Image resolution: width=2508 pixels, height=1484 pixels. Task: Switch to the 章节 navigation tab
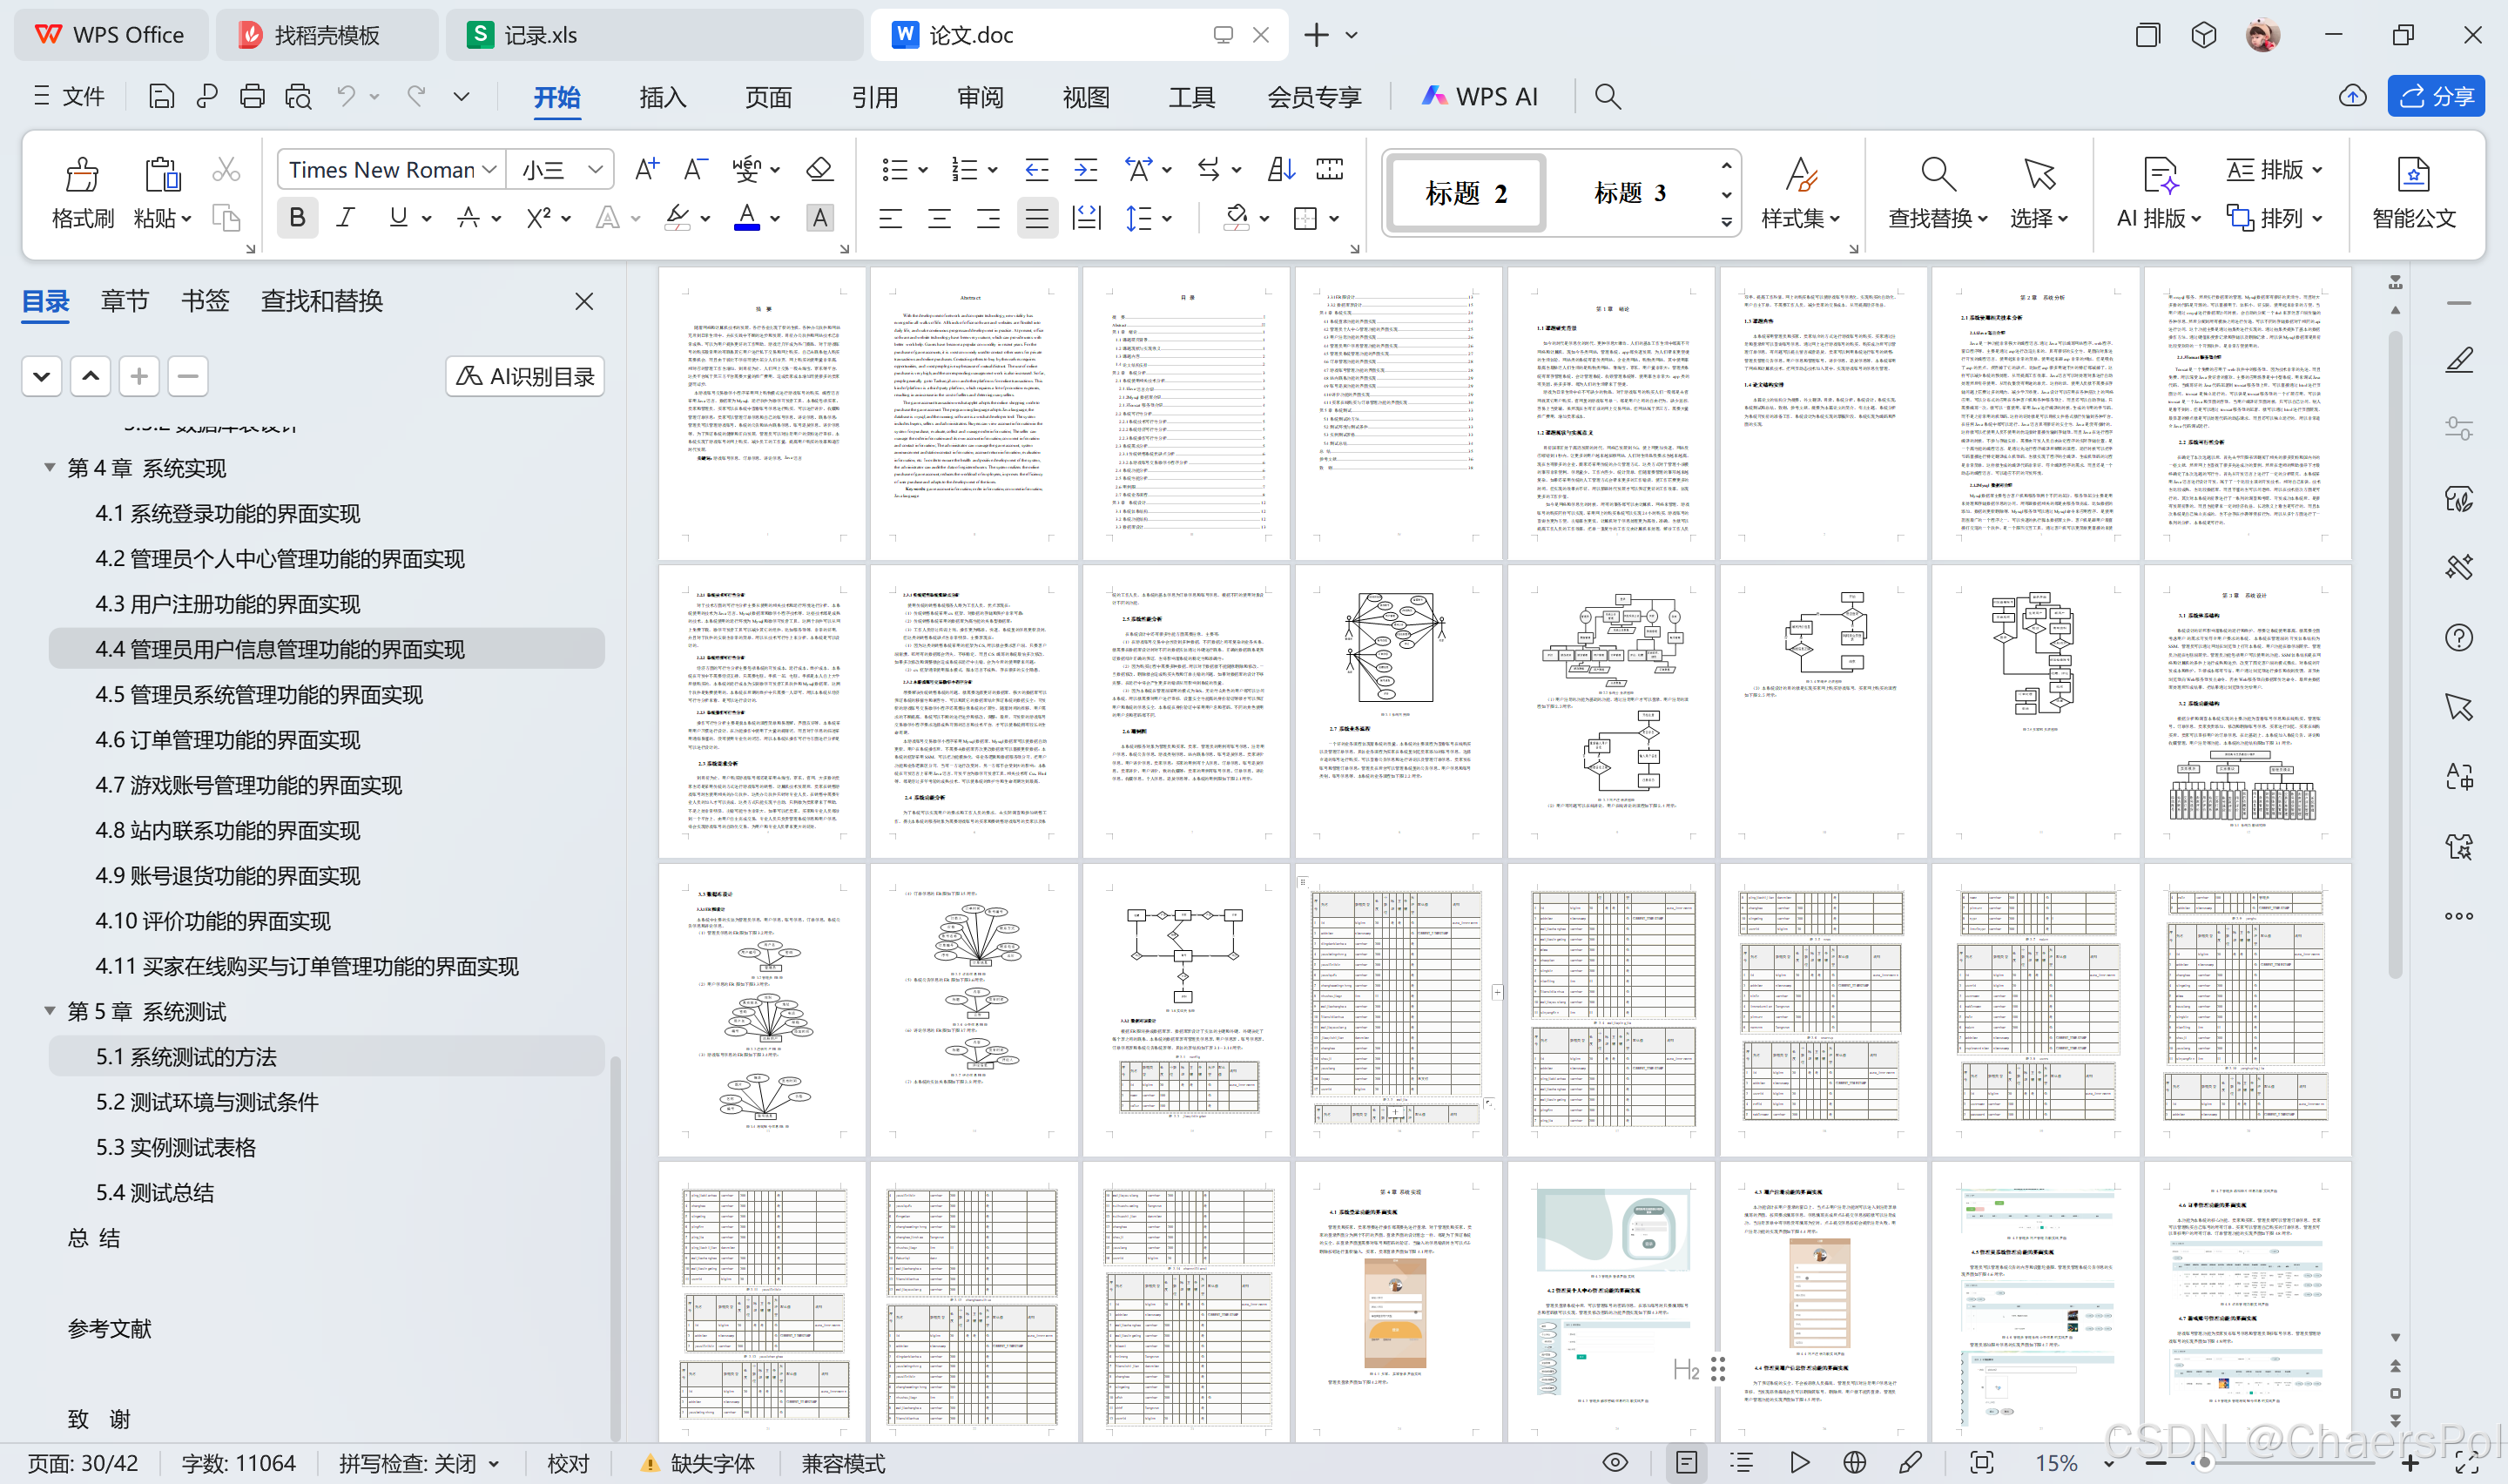125,301
